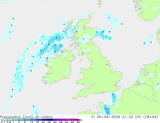Image resolution: width=160 pixels, height=123 pixels.
Task: Click the legend tick label '10'
Action: [32, 122]
